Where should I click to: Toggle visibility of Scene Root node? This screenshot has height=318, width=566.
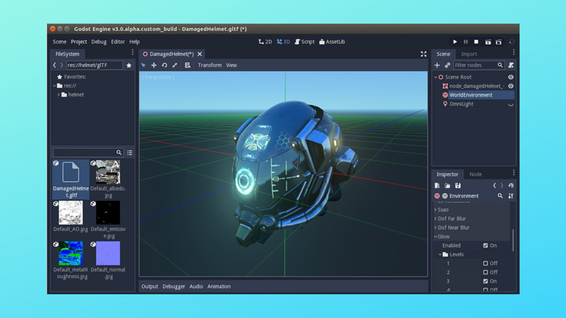coord(511,77)
